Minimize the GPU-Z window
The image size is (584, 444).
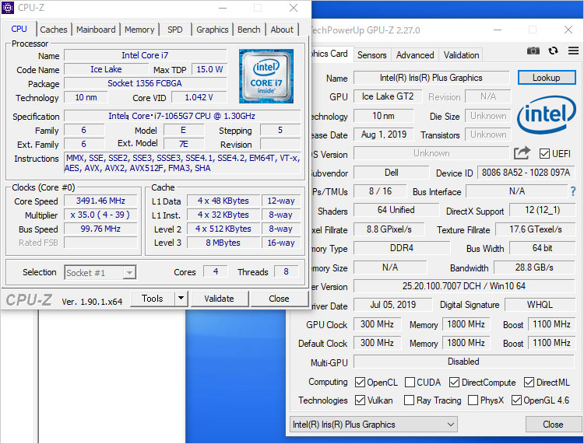(498, 30)
